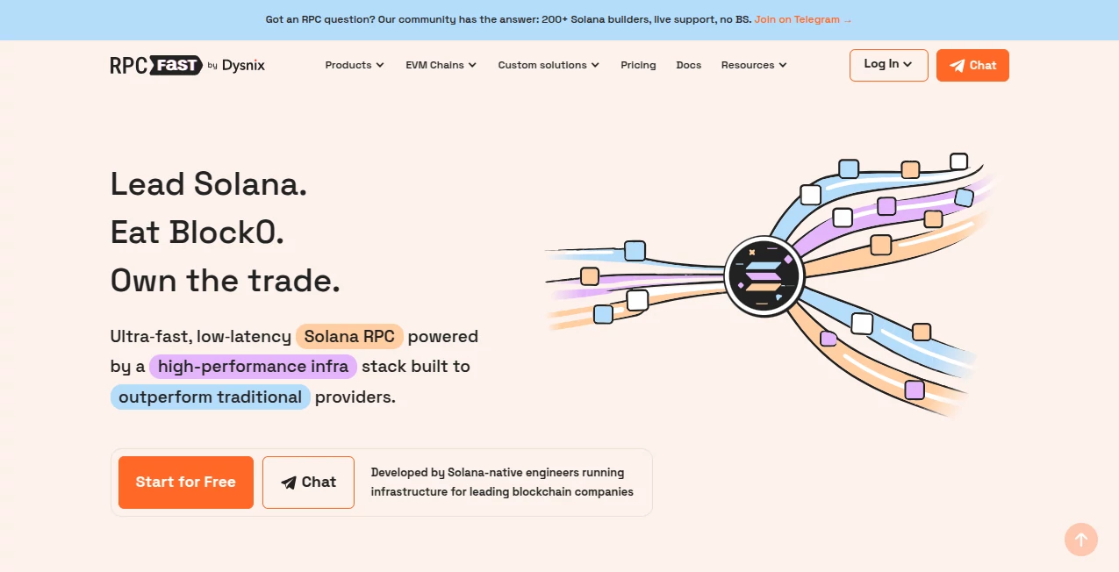Click the paper-plane icon in hero Chat button
Image resolution: width=1119 pixels, height=572 pixels.
pyautogui.click(x=289, y=483)
